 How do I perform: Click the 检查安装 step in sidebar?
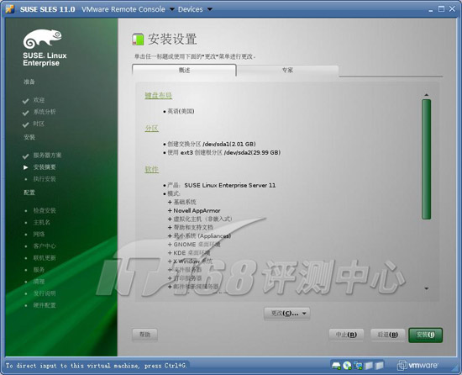click(45, 210)
